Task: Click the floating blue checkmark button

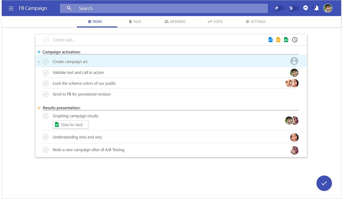Action: 324,183
